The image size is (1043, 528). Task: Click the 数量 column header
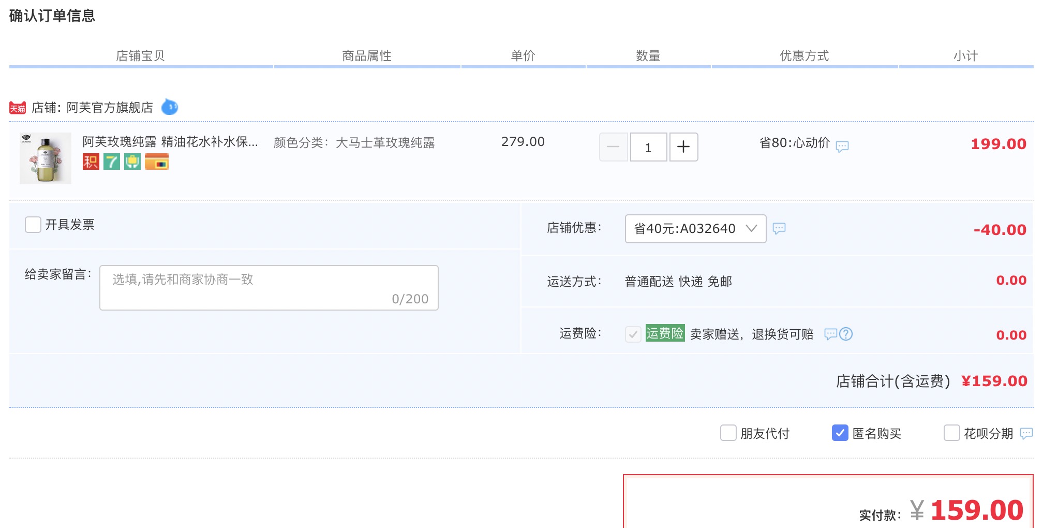[x=648, y=56]
